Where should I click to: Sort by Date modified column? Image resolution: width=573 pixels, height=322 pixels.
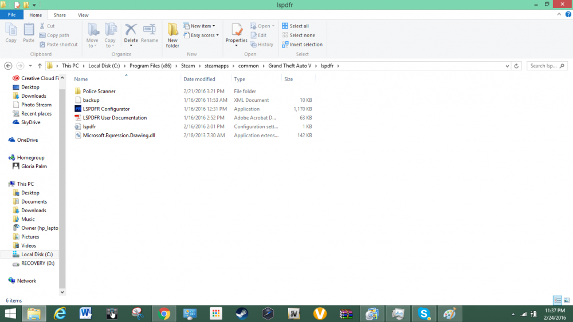(199, 79)
